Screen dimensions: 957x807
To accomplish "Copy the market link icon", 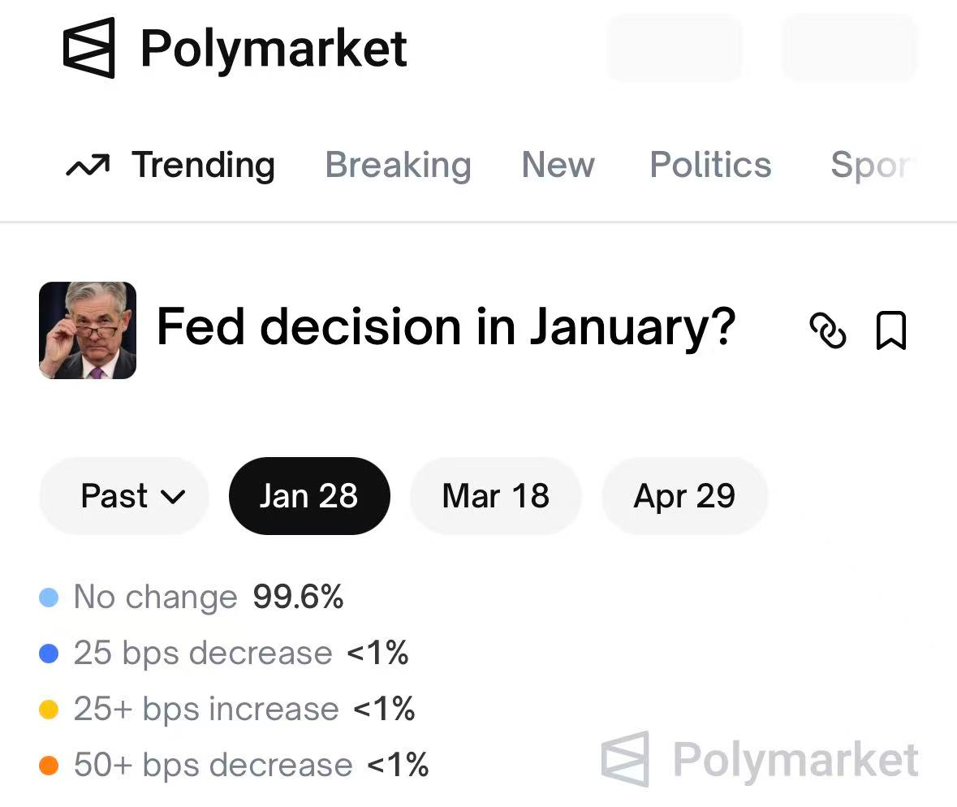I will pyautogui.click(x=827, y=331).
